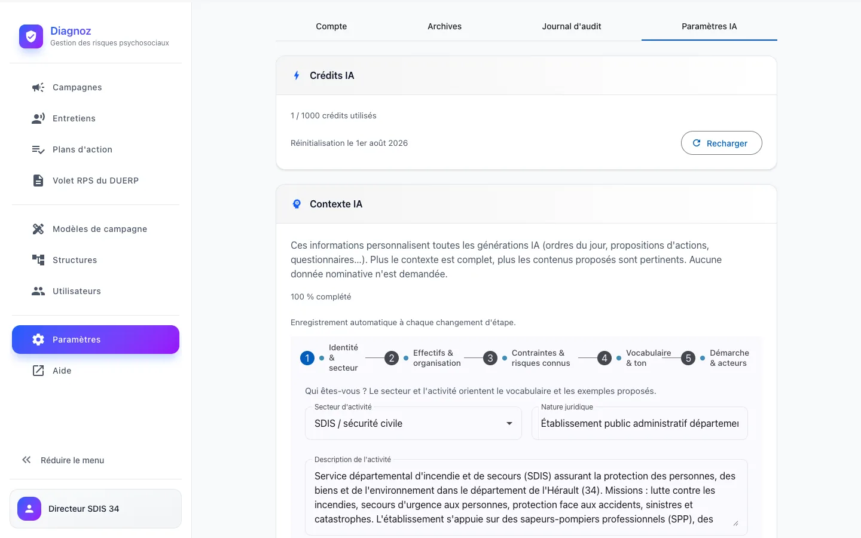The image size is (861, 538).
Task: Click the Diagnoz app title
Action: pos(71,31)
